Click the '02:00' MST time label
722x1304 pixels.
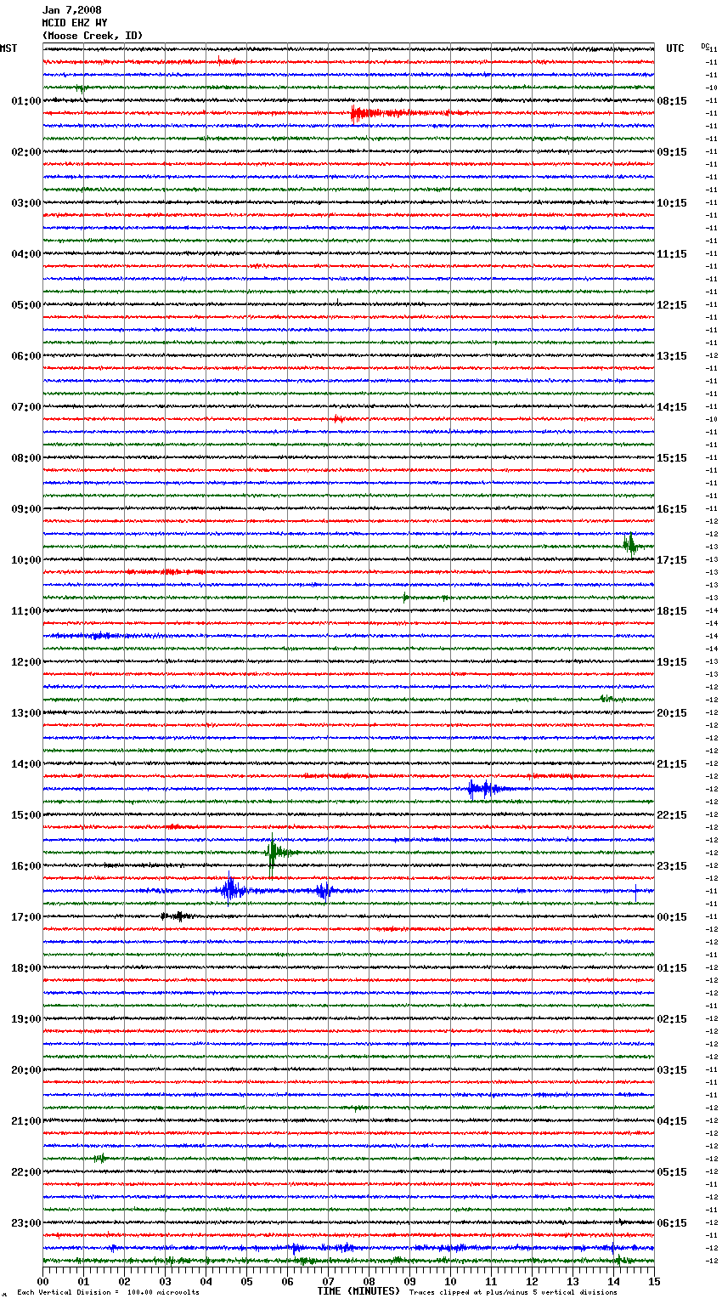pyautogui.click(x=26, y=152)
